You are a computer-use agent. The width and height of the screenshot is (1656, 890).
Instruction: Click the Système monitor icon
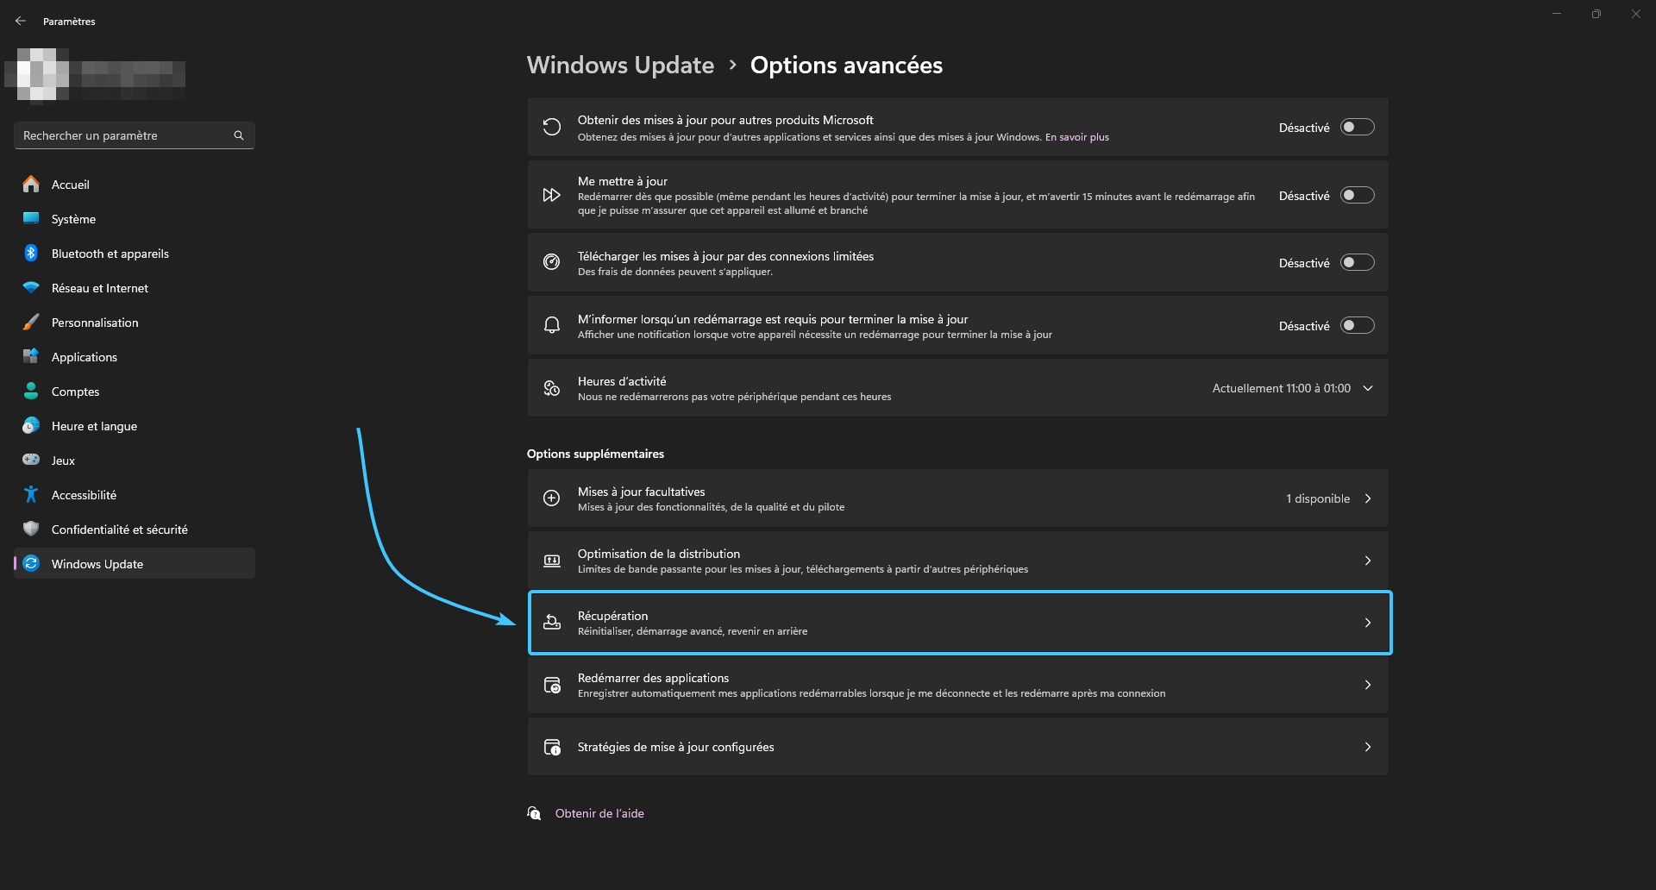point(31,218)
